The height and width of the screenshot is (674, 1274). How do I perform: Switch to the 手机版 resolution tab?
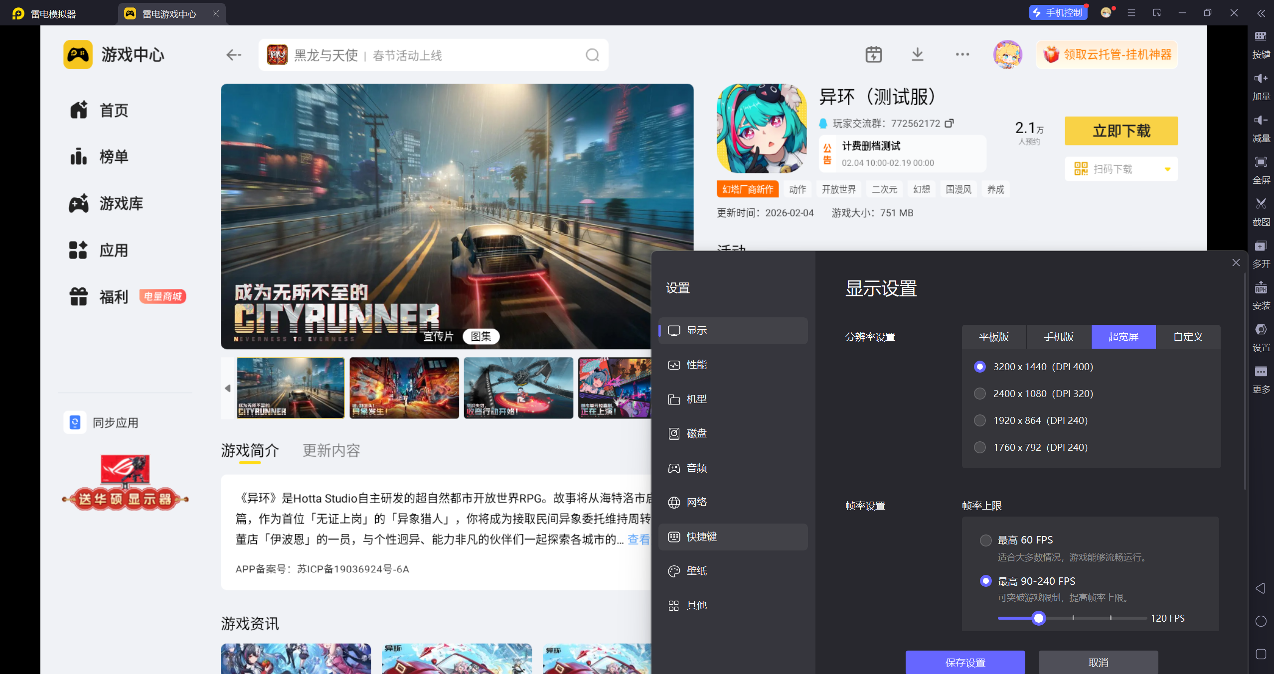pyautogui.click(x=1059, y=337)
